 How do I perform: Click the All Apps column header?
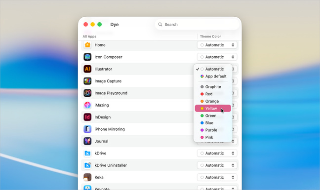pyautogui.click(x=89, y=37)
